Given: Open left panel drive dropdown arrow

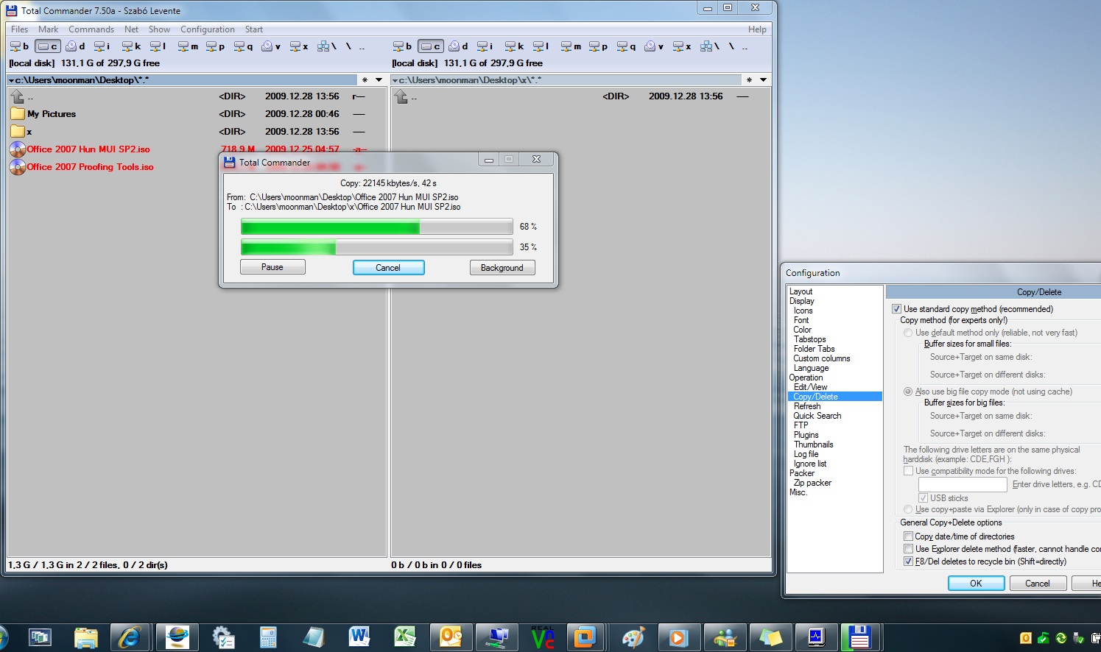Looking at the screenshot, I should (12, 80).
